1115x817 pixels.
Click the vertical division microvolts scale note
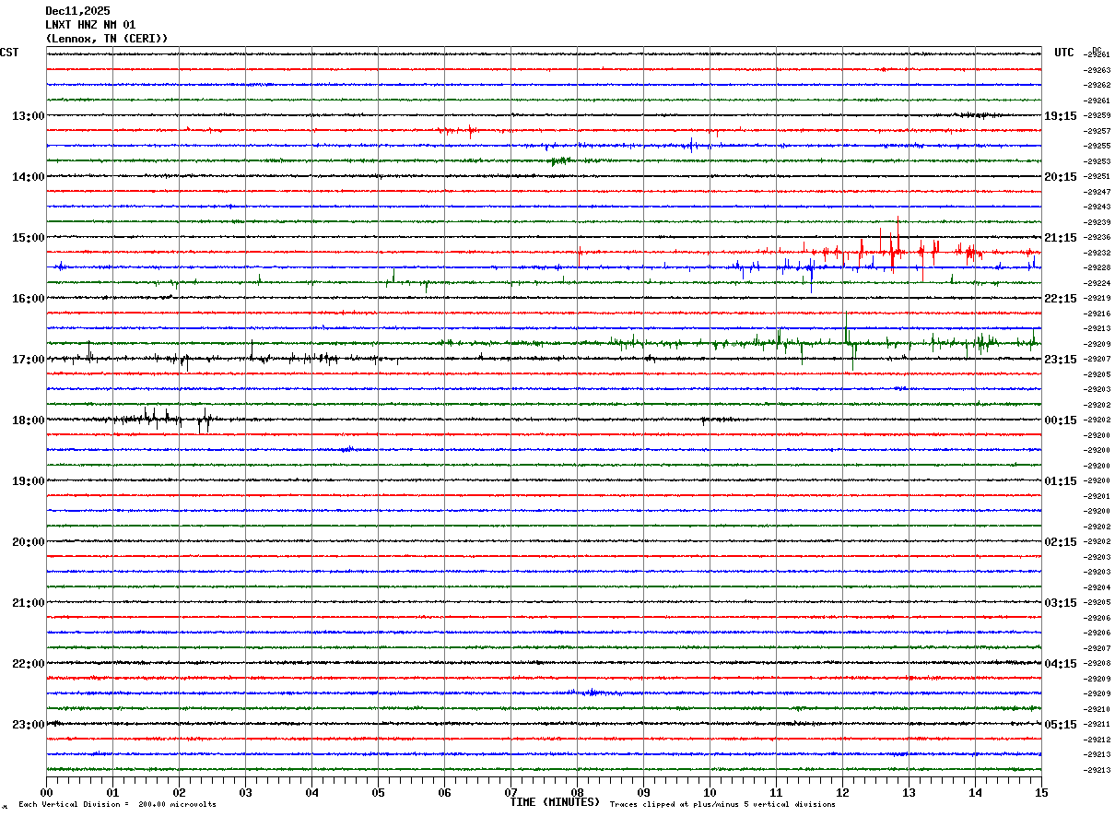pos(117,805)
